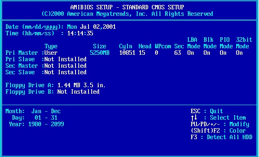Viewport: 259px width, 157px height.
Task: Select the month value Jul in Date
Action: (x=84, y=27)
